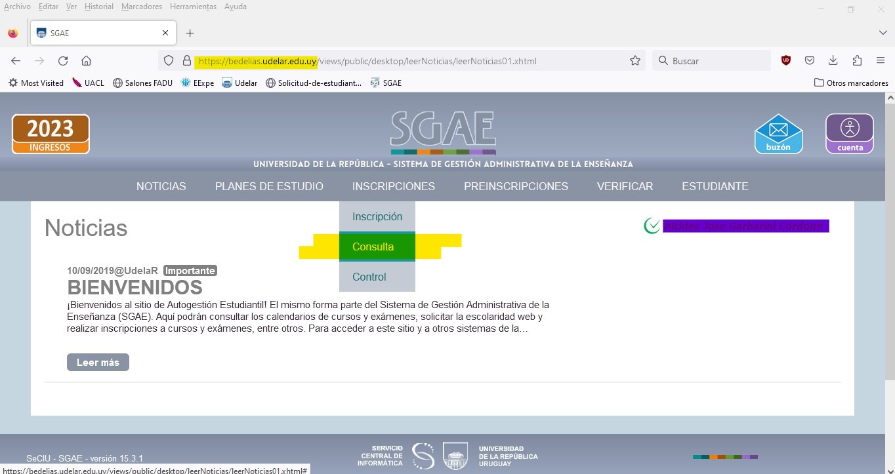
Task: Open the uBlock Origin extension icon
Action: point(786,60)
